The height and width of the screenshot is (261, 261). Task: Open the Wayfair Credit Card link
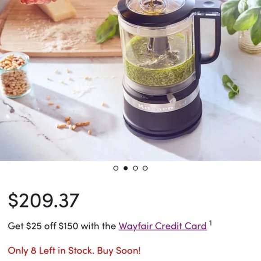162,226
